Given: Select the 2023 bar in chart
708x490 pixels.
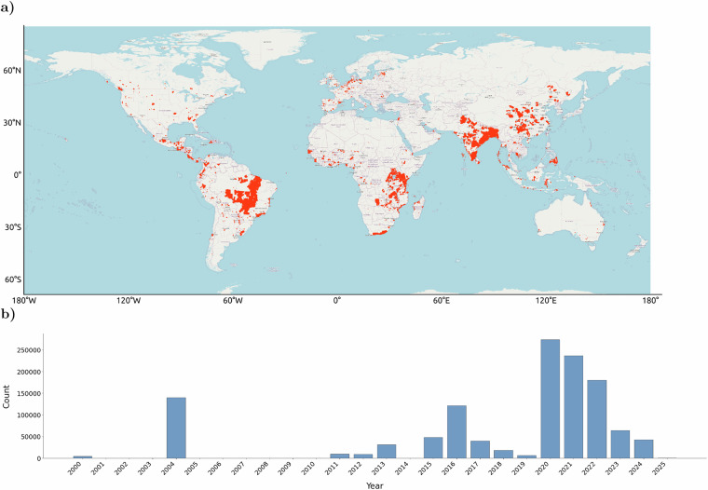Looking at the screenshot, I should (x=619, y=444).
